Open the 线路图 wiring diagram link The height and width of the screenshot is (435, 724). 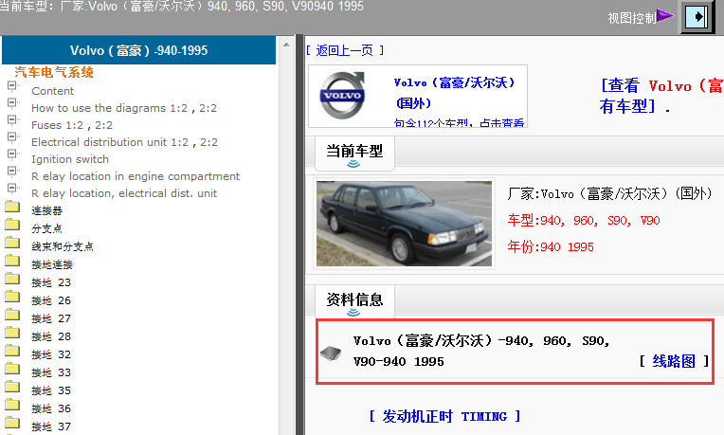point(674,361)
